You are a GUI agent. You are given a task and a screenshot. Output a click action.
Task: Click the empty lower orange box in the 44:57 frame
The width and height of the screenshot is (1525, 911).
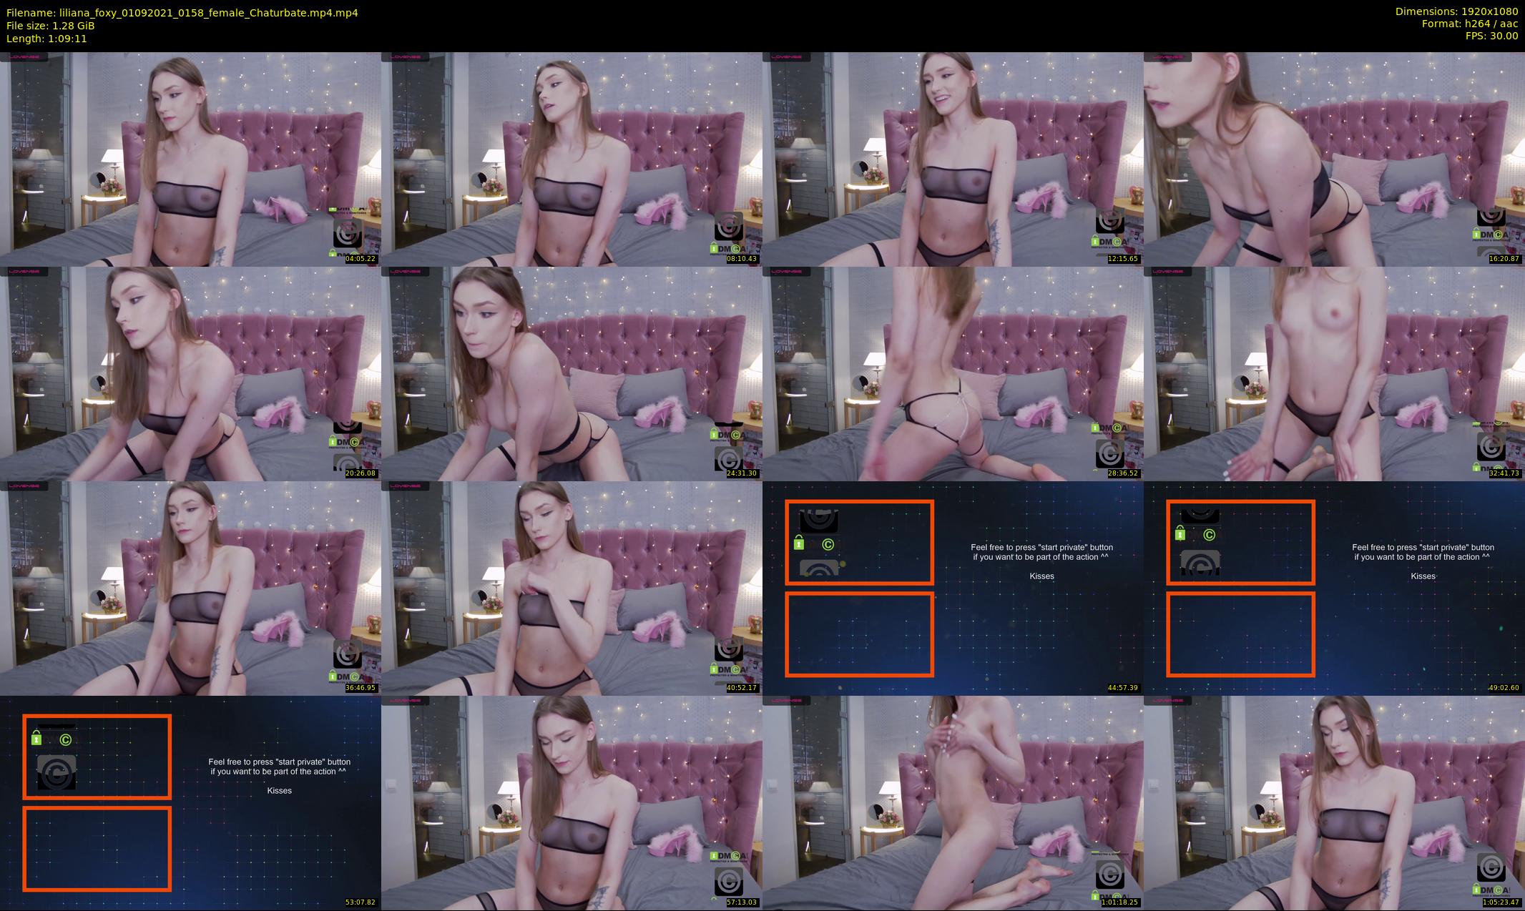(x=859, y=634)
